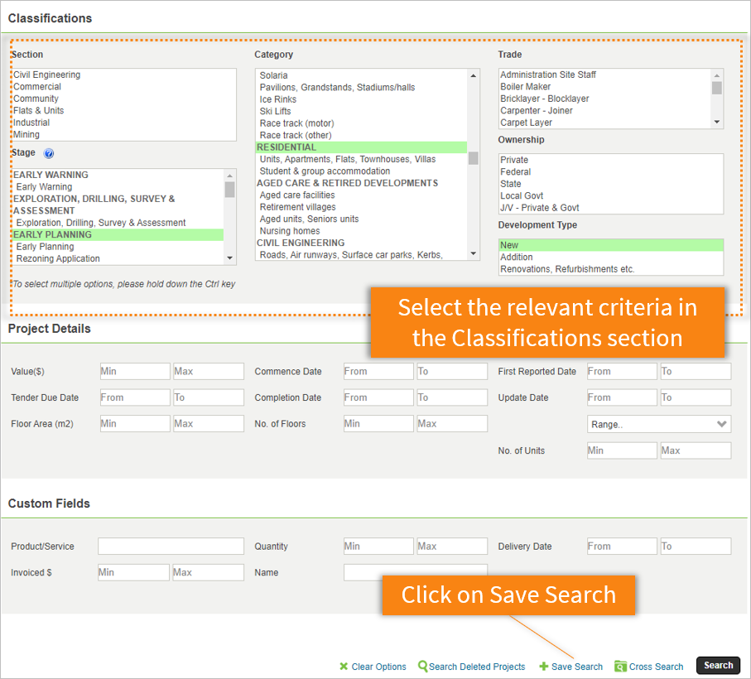Select Student & group accommodation category

361,171
